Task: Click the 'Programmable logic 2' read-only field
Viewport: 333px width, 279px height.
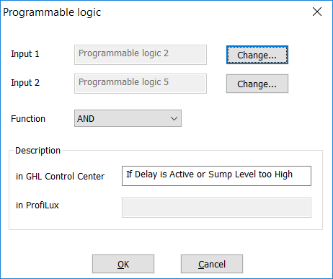Action: pyautogui.click(x=141, y=55)
